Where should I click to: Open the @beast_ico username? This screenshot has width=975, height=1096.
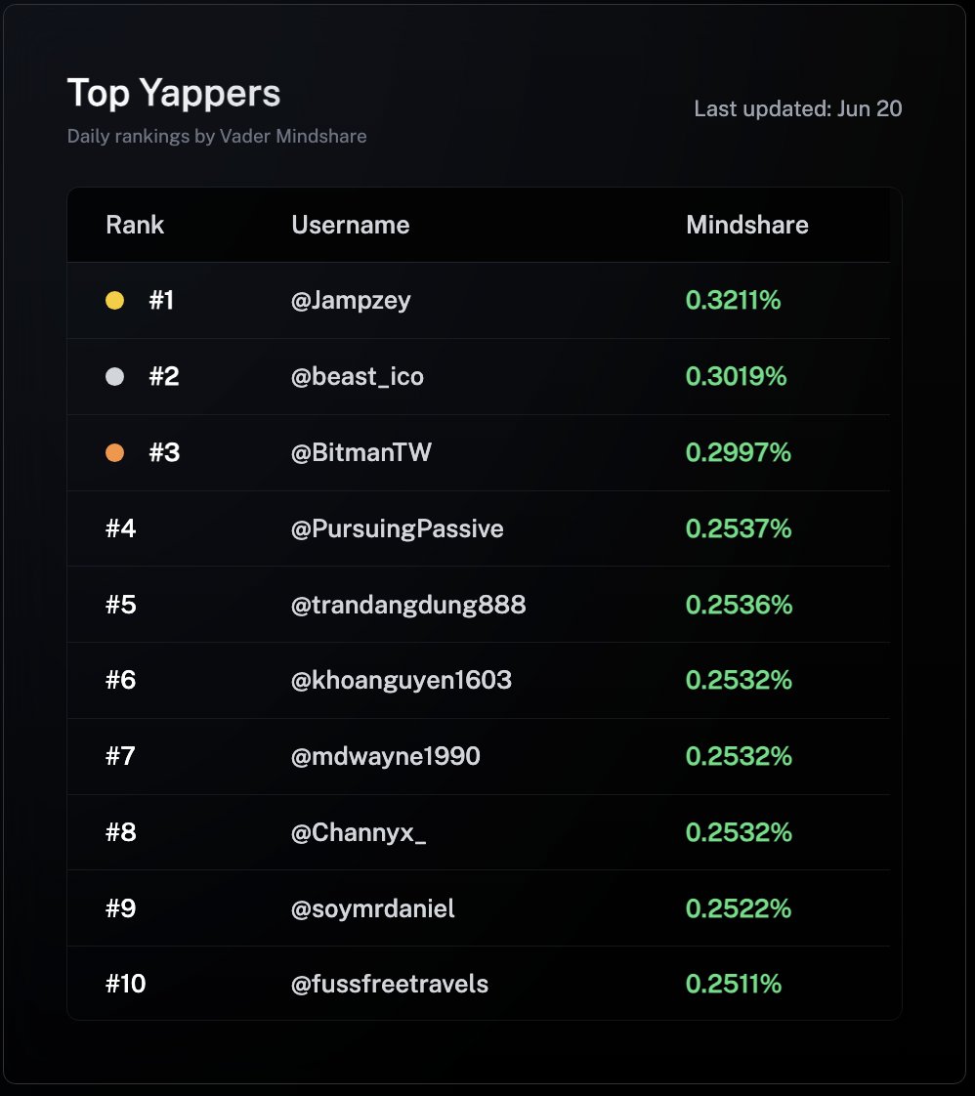tap(358, 377)
